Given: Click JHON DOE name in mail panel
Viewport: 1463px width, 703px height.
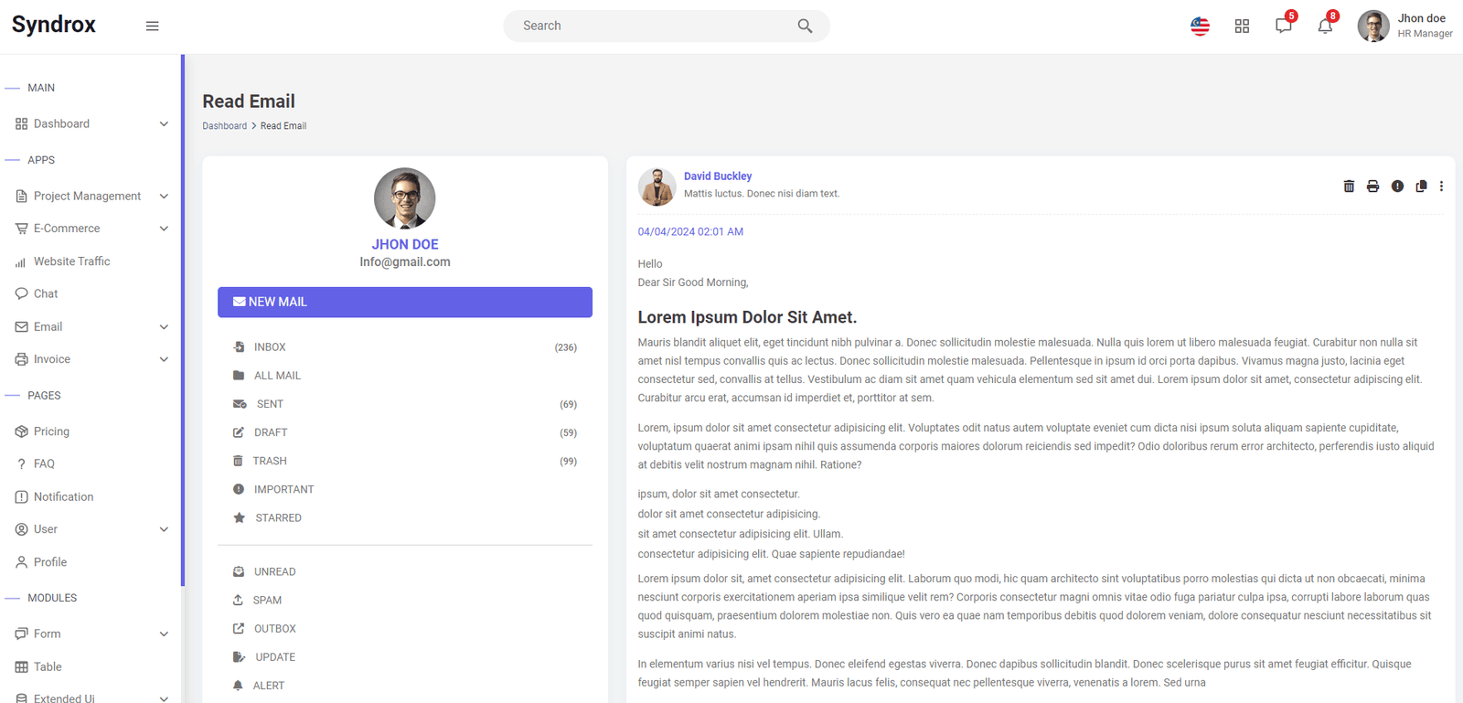Looking at the screenshot, I should pos(405,244).
